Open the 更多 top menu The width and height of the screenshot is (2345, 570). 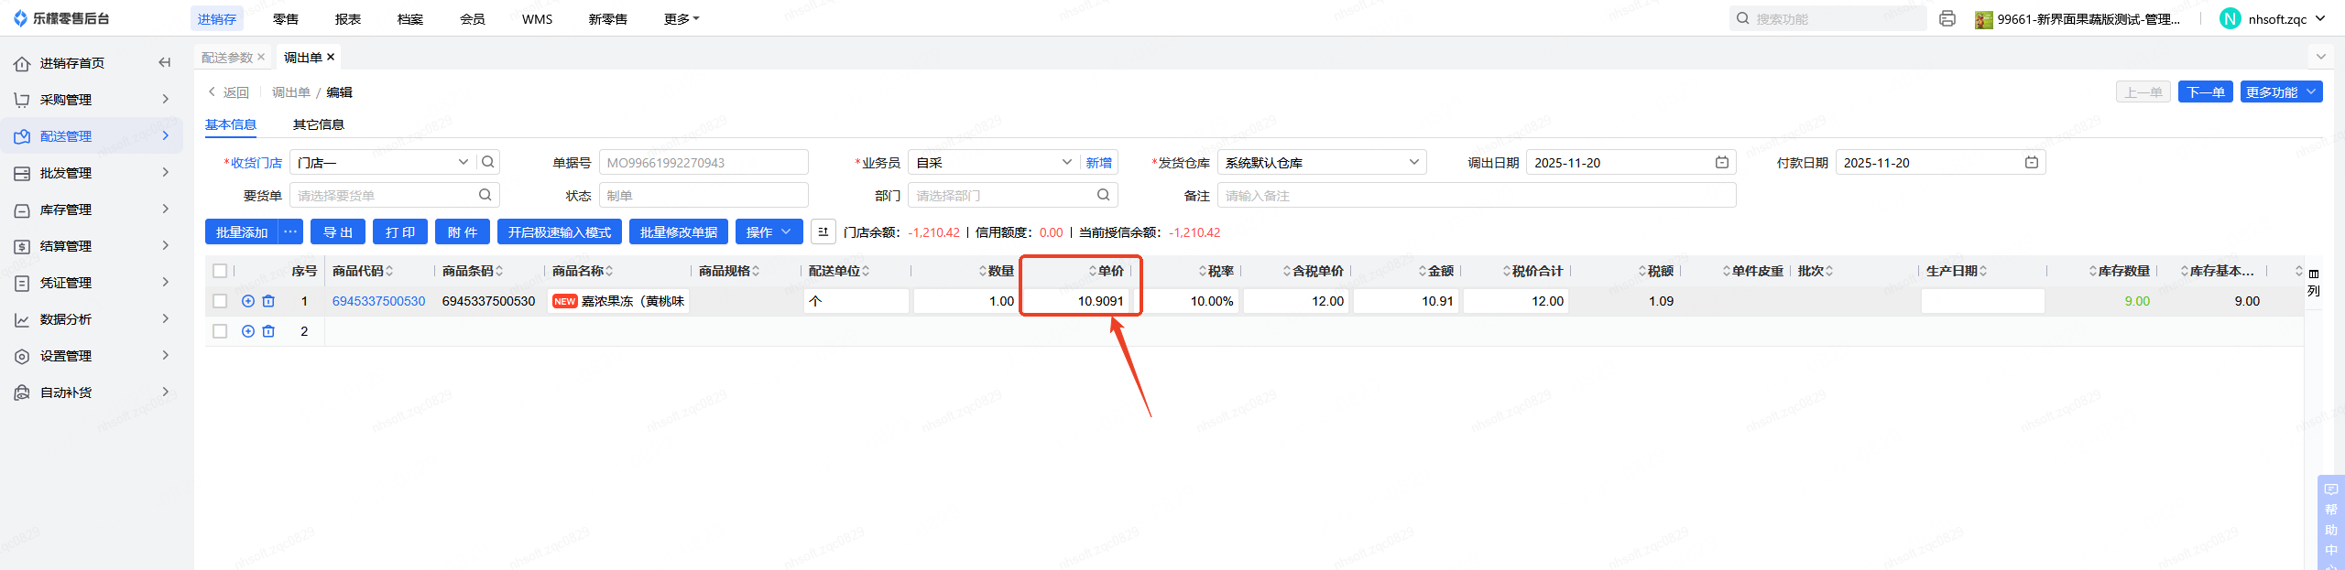click(682, 18)
